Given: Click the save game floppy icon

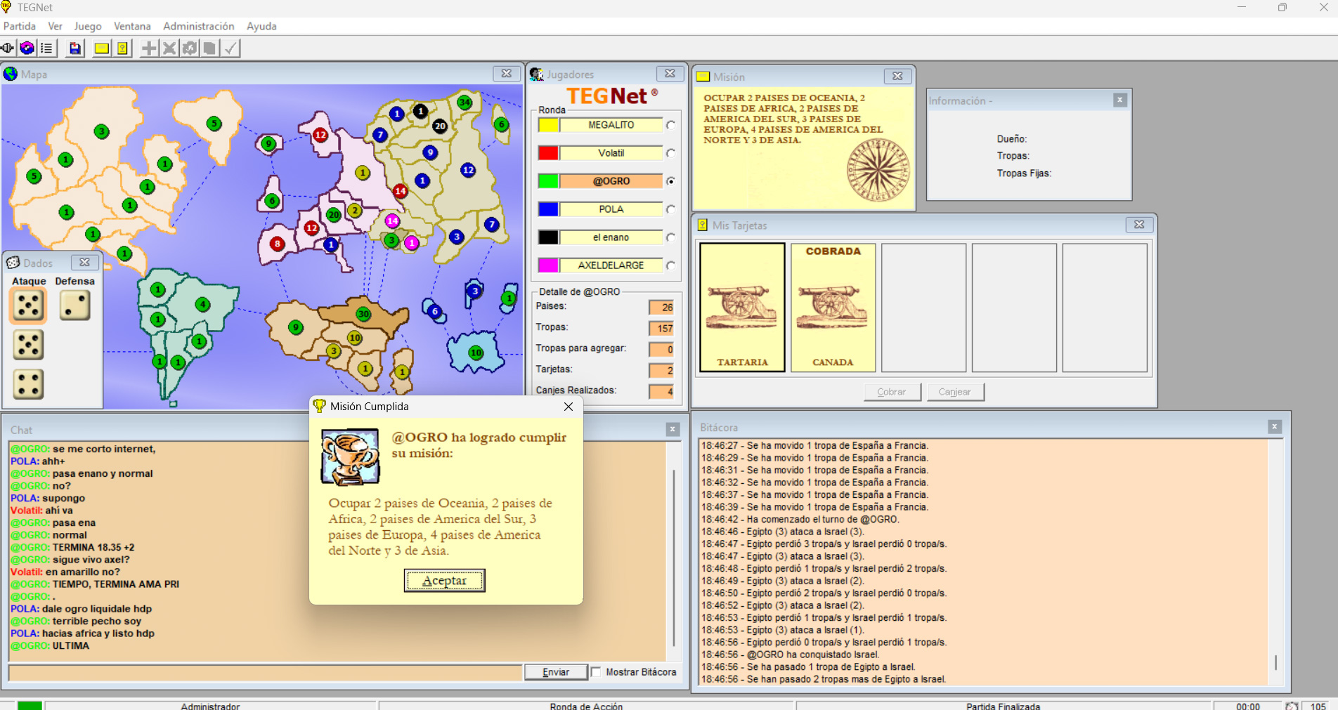Looking at the screenshot, I should pyautogui.click(x=74, y=48).
